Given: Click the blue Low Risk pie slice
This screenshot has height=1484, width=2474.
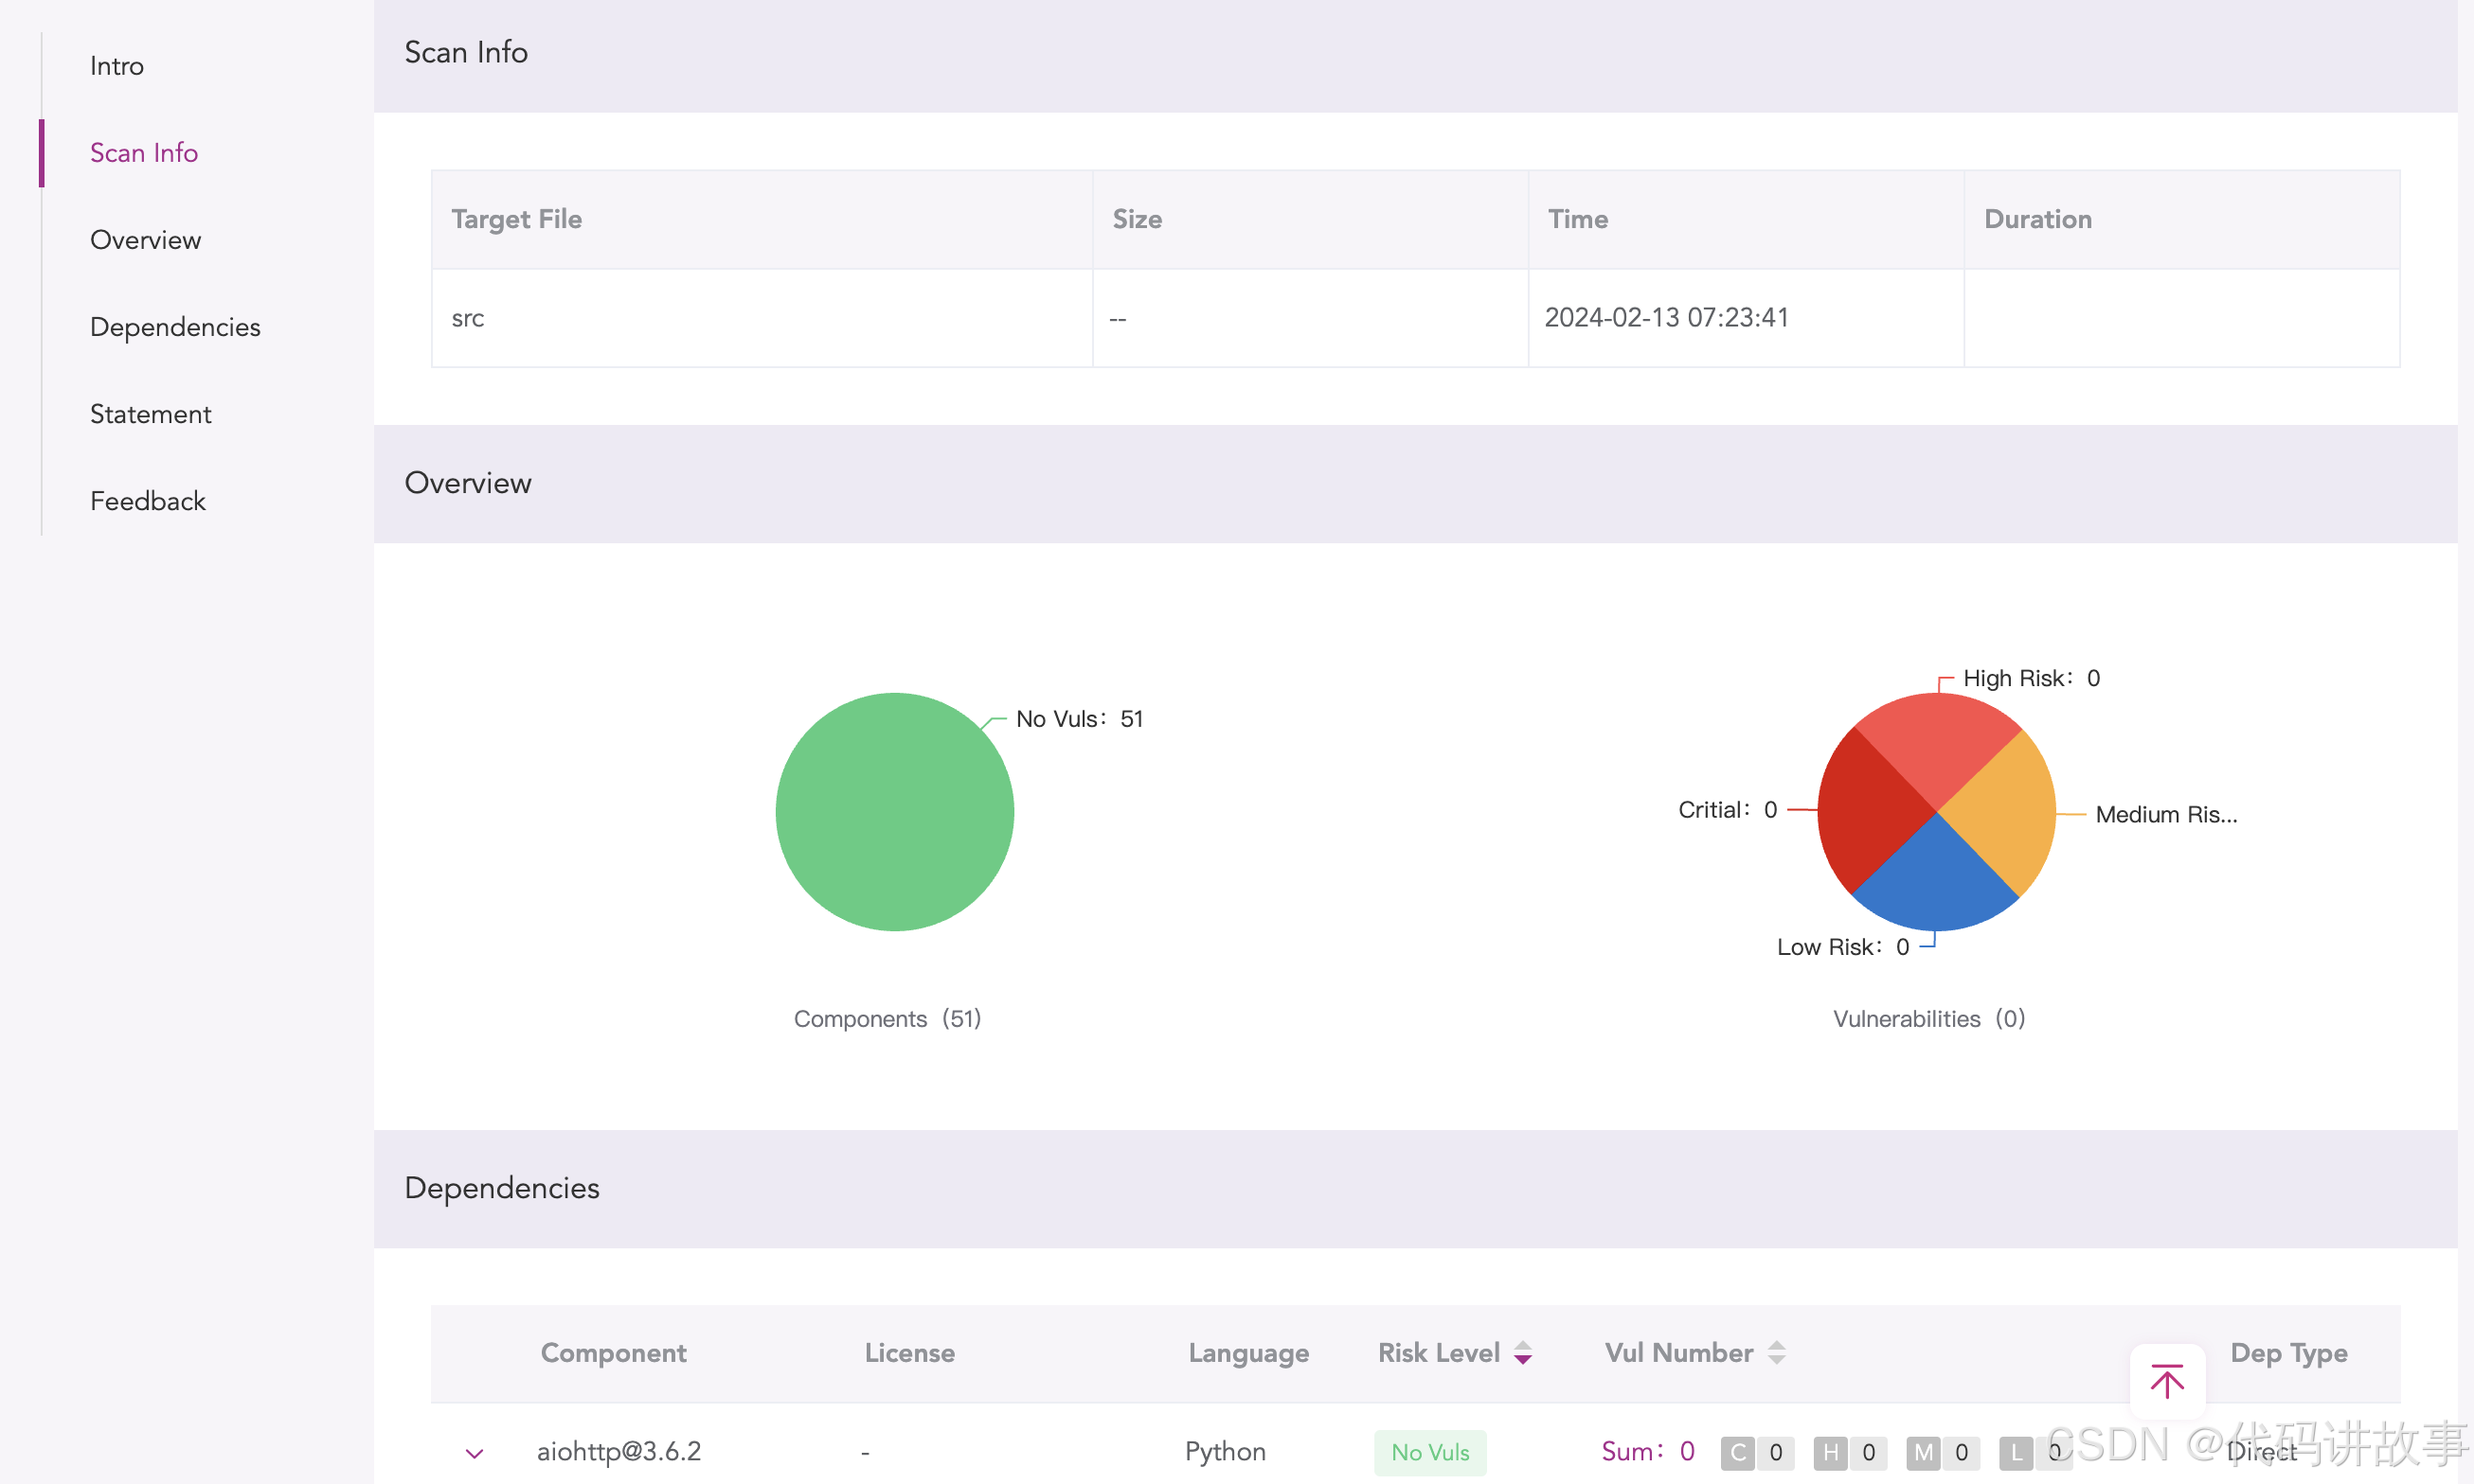Looking at the screenshot, I should 1936,885.
